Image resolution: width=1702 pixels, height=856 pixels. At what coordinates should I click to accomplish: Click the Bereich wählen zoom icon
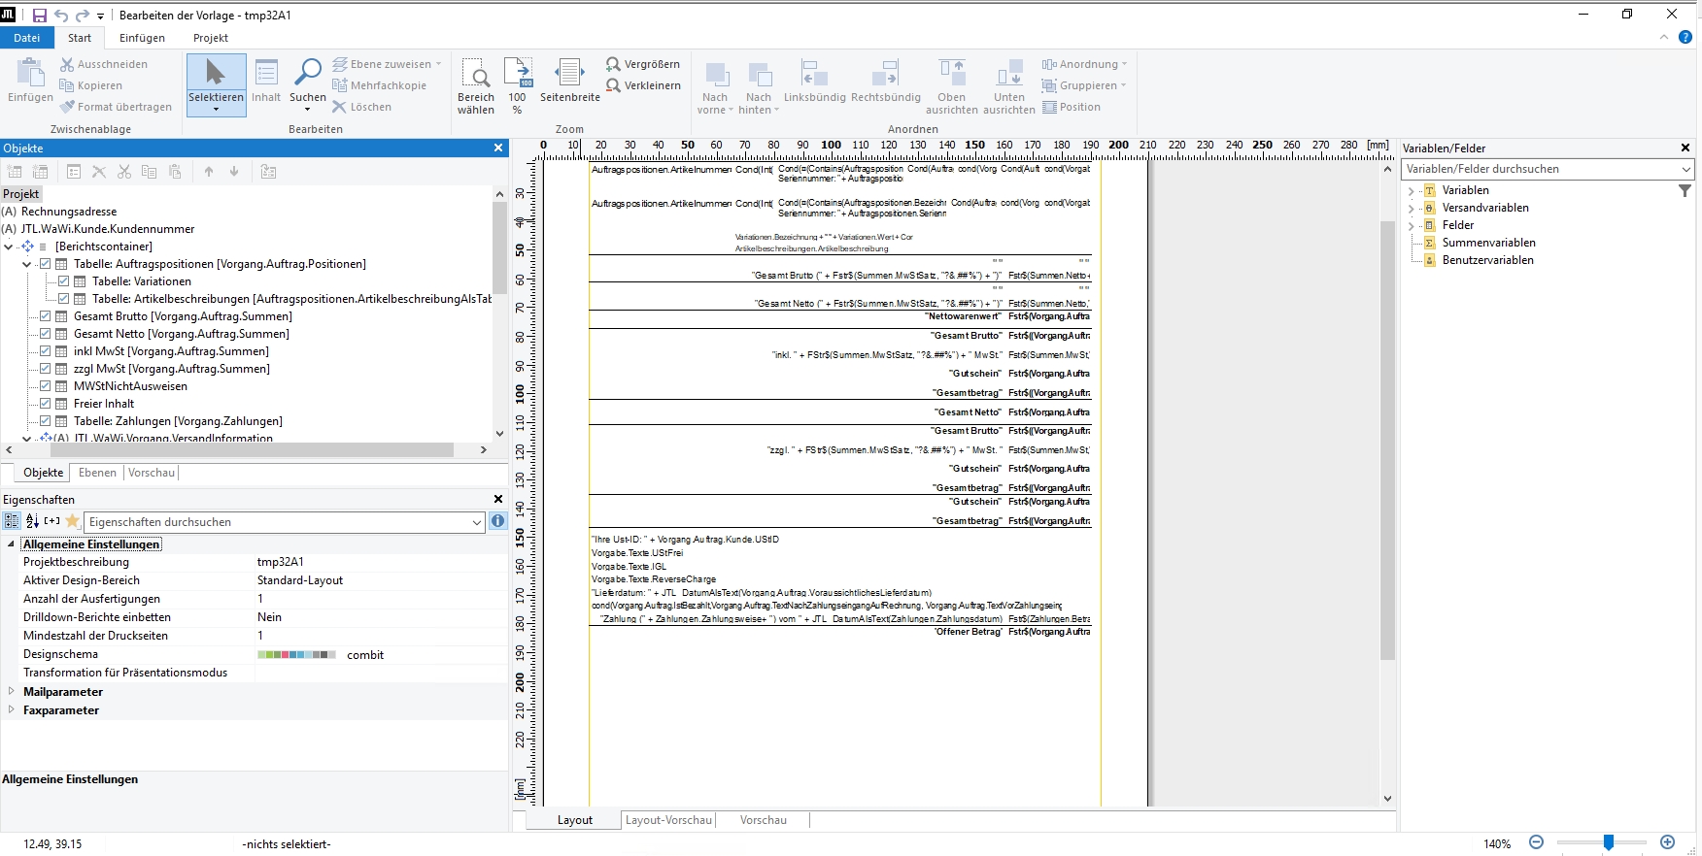point(476,74)
